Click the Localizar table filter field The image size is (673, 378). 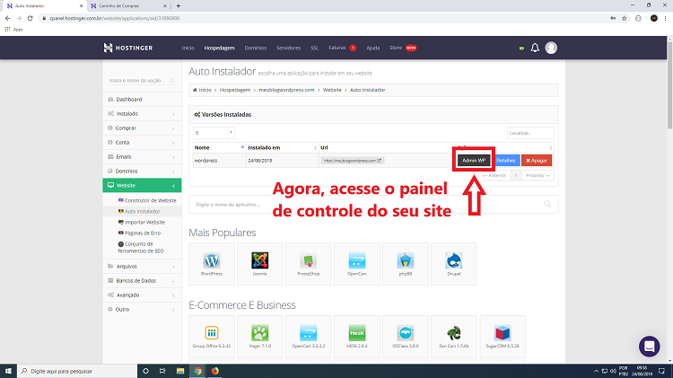530,133
